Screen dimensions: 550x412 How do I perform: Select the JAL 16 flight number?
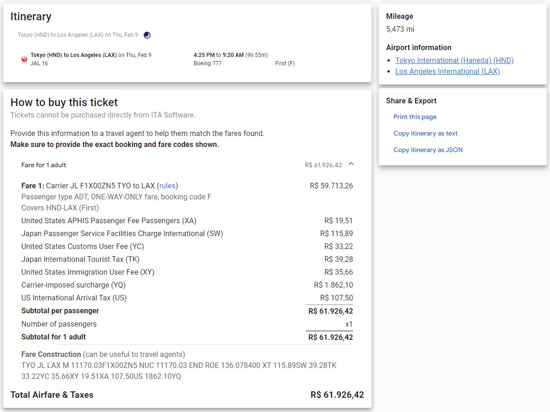pyautogui.click(x=39, y=63)
